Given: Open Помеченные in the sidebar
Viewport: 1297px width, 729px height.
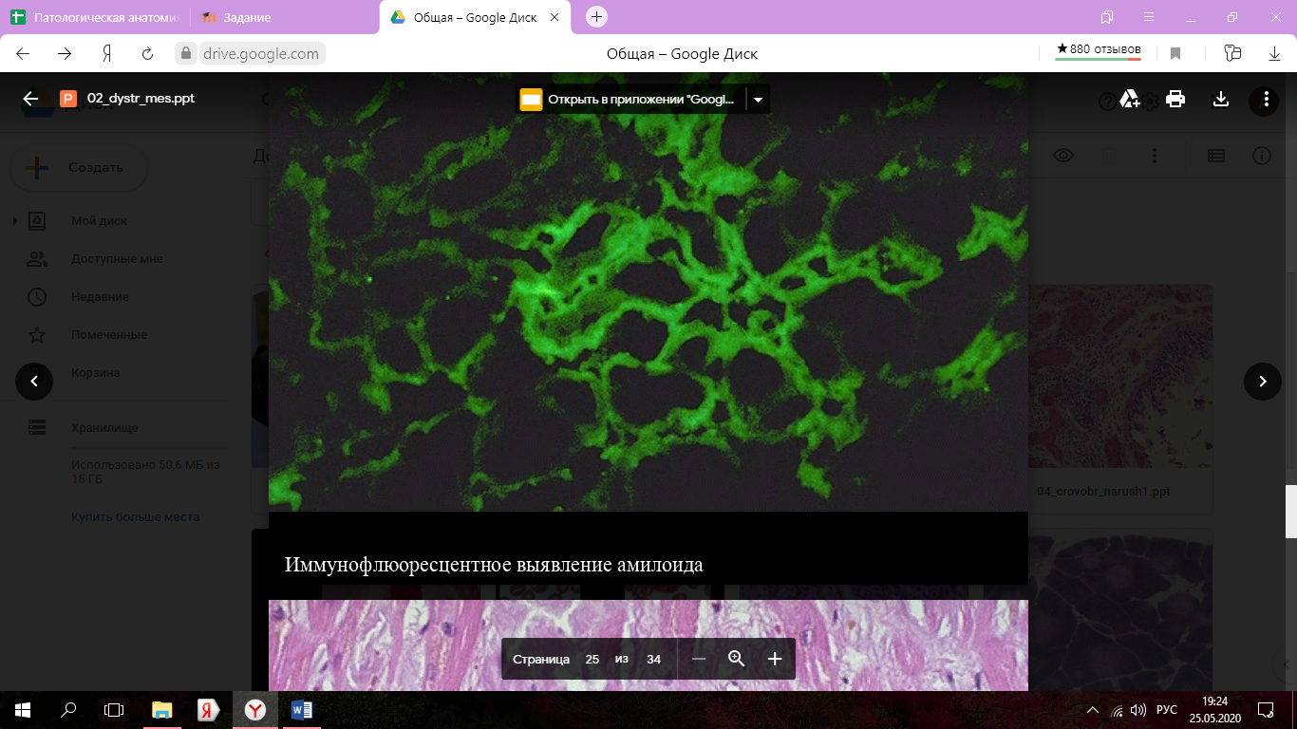Looking at the screenshot, I should 109,335.
